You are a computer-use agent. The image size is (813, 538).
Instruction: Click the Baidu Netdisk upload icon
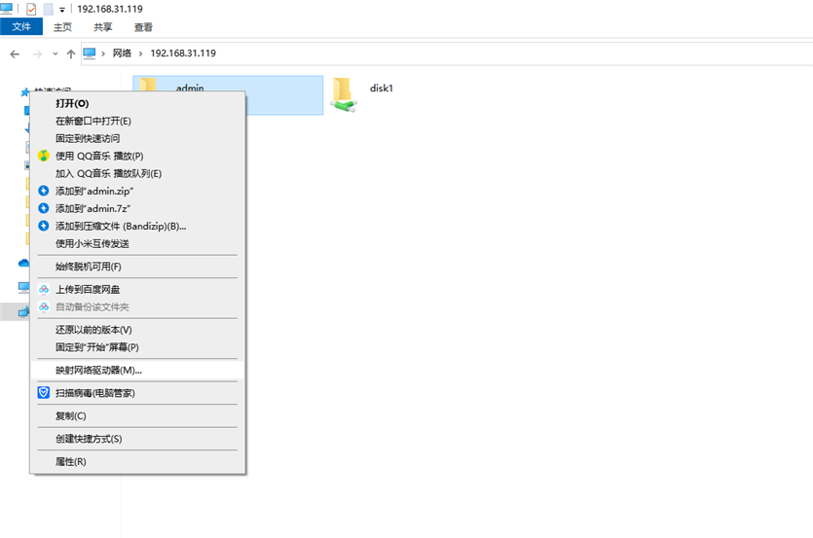pos(43,289)
